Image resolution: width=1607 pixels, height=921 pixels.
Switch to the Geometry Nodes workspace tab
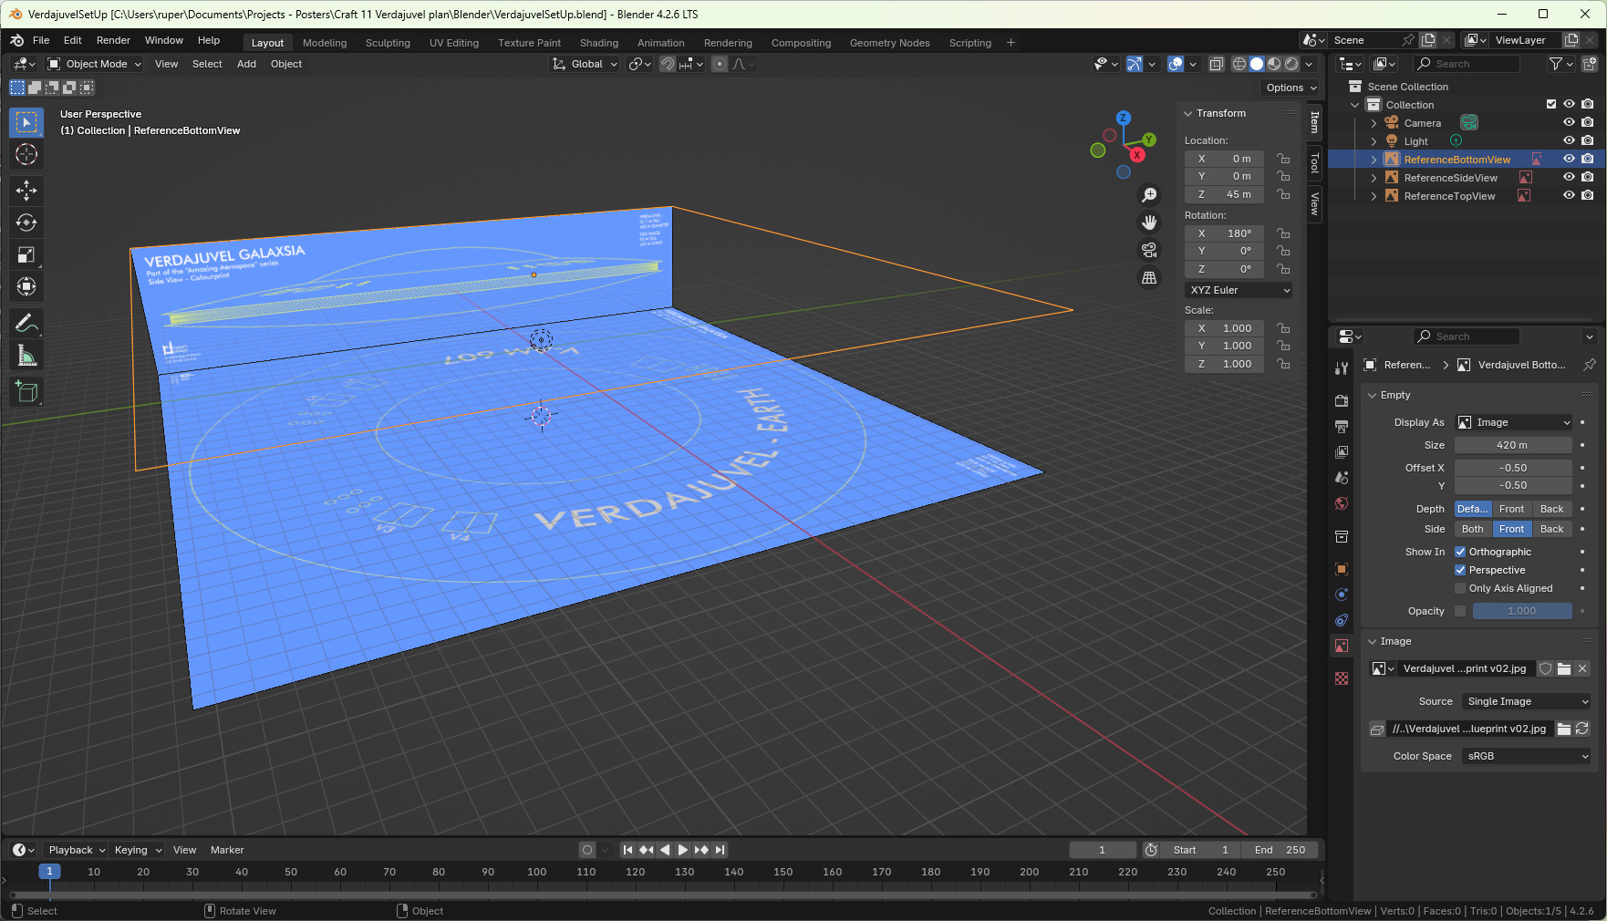point(889,43)
